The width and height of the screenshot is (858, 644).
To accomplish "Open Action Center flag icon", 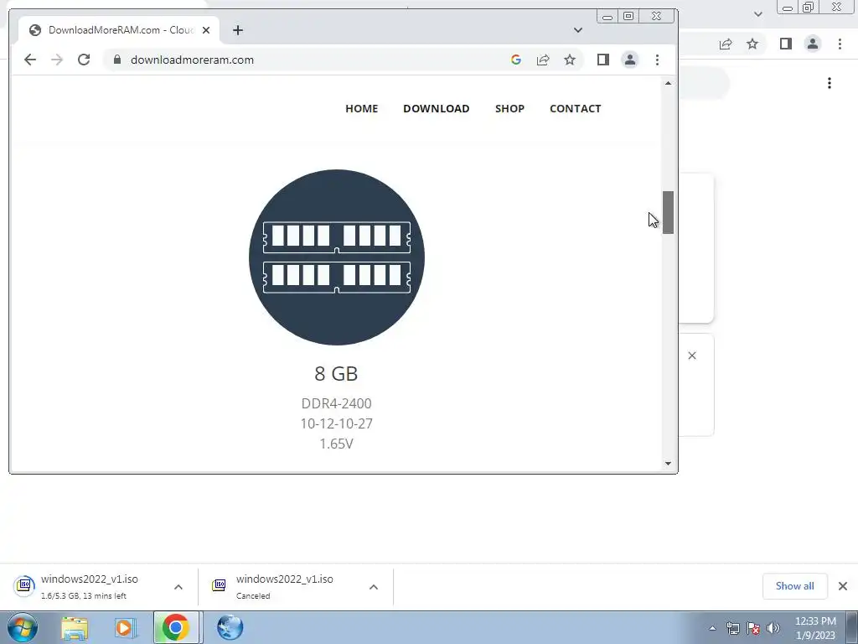I will [x=753, y=628].
